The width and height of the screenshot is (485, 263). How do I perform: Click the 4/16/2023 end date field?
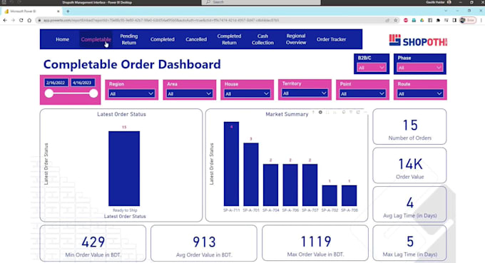pyautogui.click(x=82, y=83)
